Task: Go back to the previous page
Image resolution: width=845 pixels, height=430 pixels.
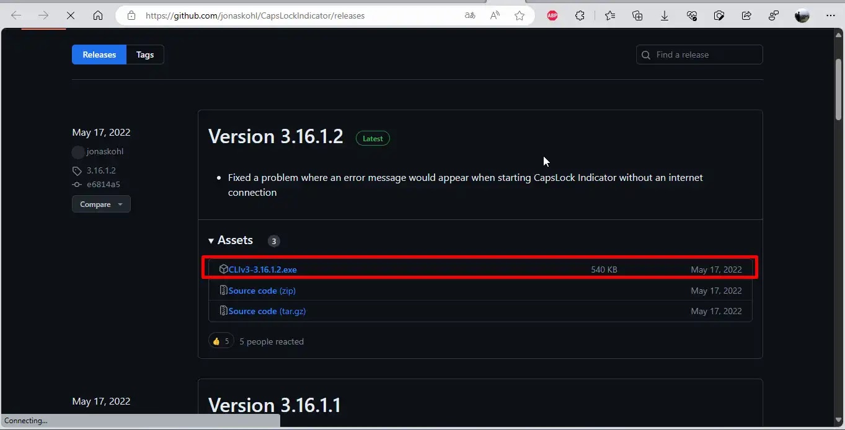Action: [16, 15]
